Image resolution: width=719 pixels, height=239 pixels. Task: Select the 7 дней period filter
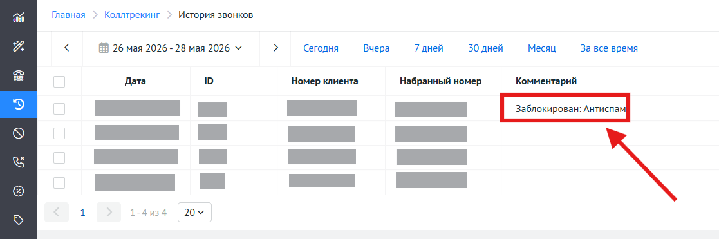tap(429, 48)
